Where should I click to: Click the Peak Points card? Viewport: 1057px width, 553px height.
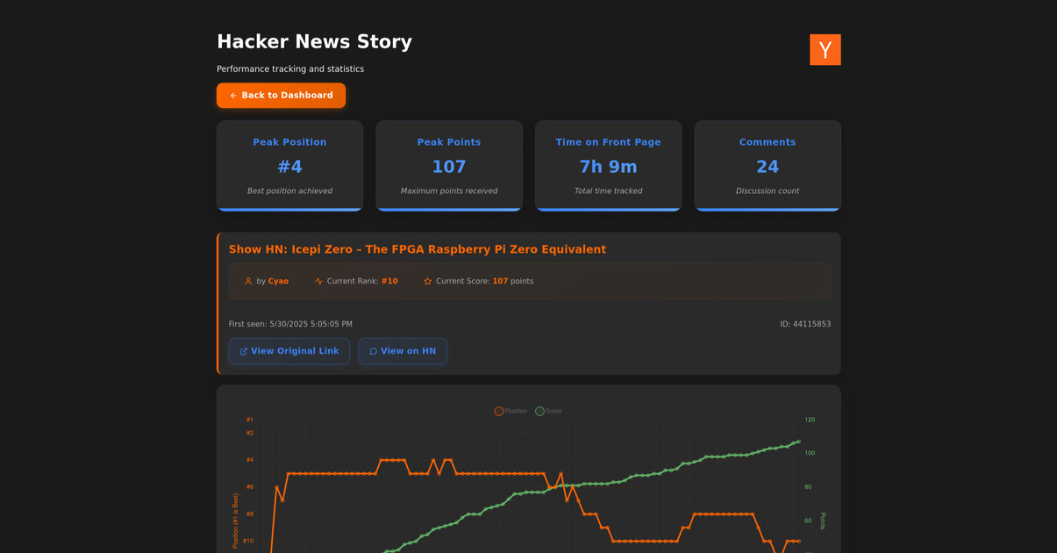pyautogui.click(x=449, y=166)
